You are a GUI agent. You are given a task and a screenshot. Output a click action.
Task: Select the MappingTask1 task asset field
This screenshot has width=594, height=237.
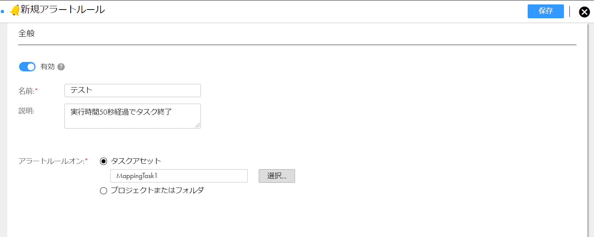(x=178, y=176)
